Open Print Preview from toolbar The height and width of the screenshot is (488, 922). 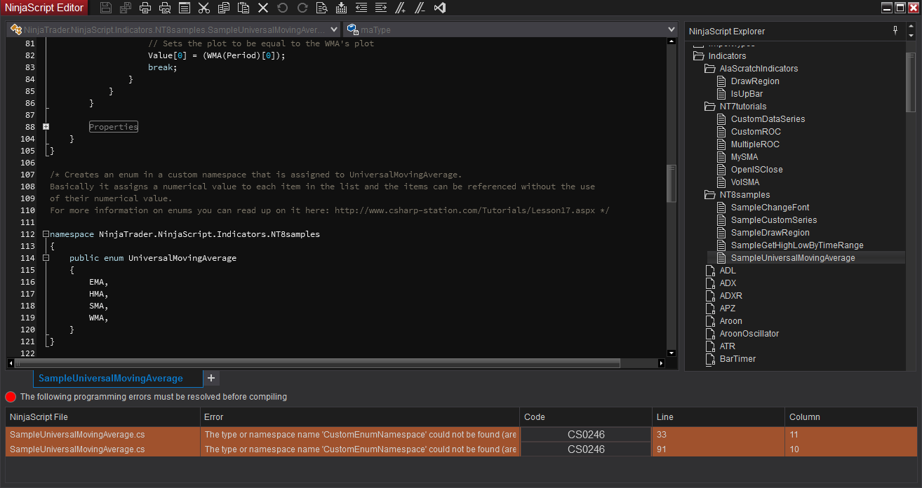click(165, 8)
